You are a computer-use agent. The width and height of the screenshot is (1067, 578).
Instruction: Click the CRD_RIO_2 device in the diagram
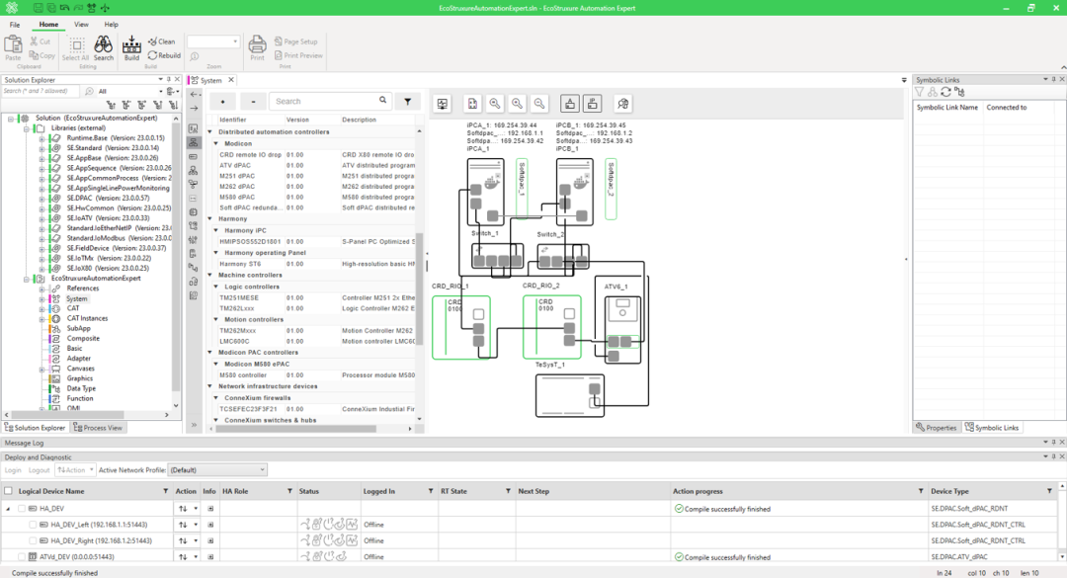(552, 327)
